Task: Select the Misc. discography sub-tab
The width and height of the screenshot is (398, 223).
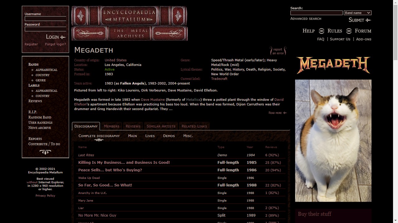Action: point(188,136)
